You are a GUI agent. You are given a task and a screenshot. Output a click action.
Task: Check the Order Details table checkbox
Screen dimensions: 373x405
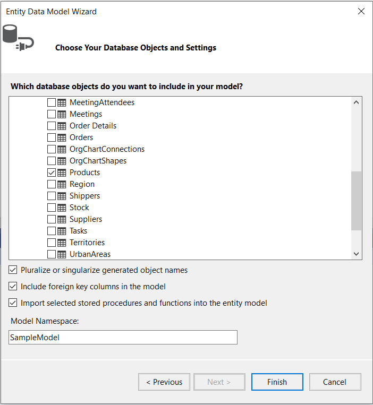(x=52, y=126)
